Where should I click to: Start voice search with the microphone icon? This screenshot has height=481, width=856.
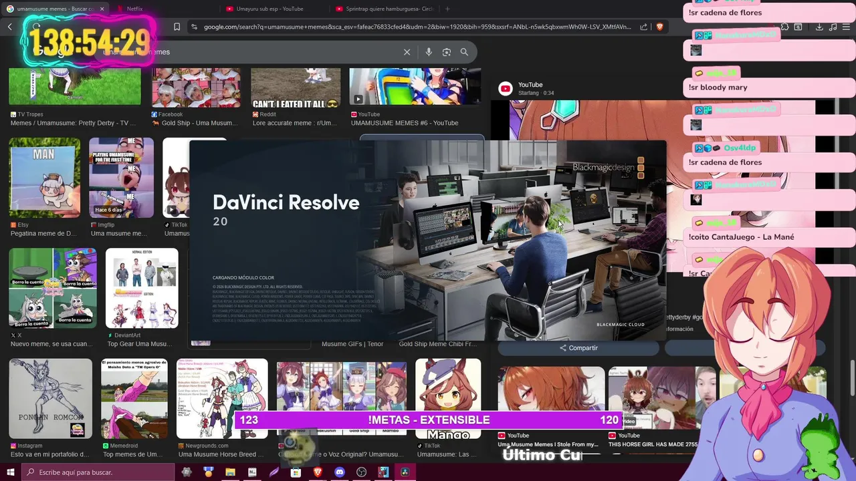tap(429, 52)
